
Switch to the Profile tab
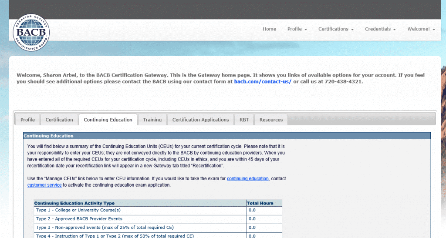point(27,120)
